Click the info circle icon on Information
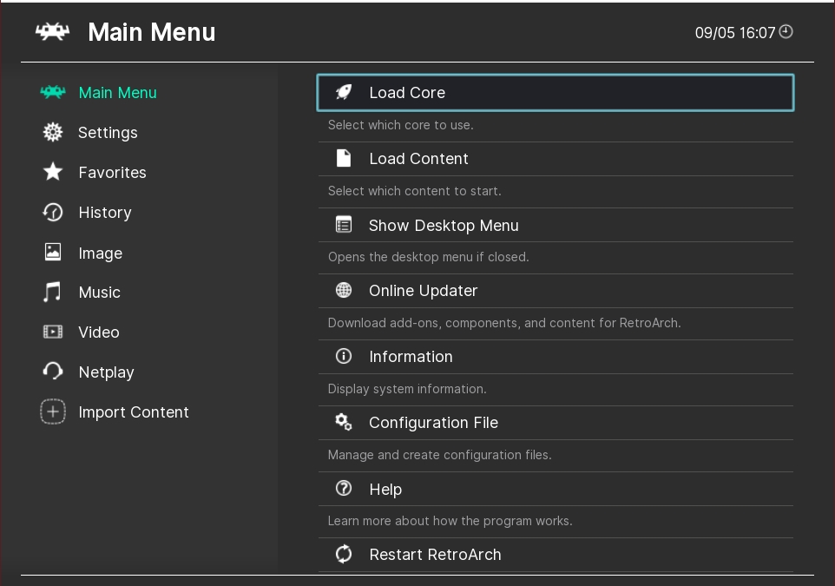Image resolution: width=835 pixels, height=586 pixels. coord(344,356)
